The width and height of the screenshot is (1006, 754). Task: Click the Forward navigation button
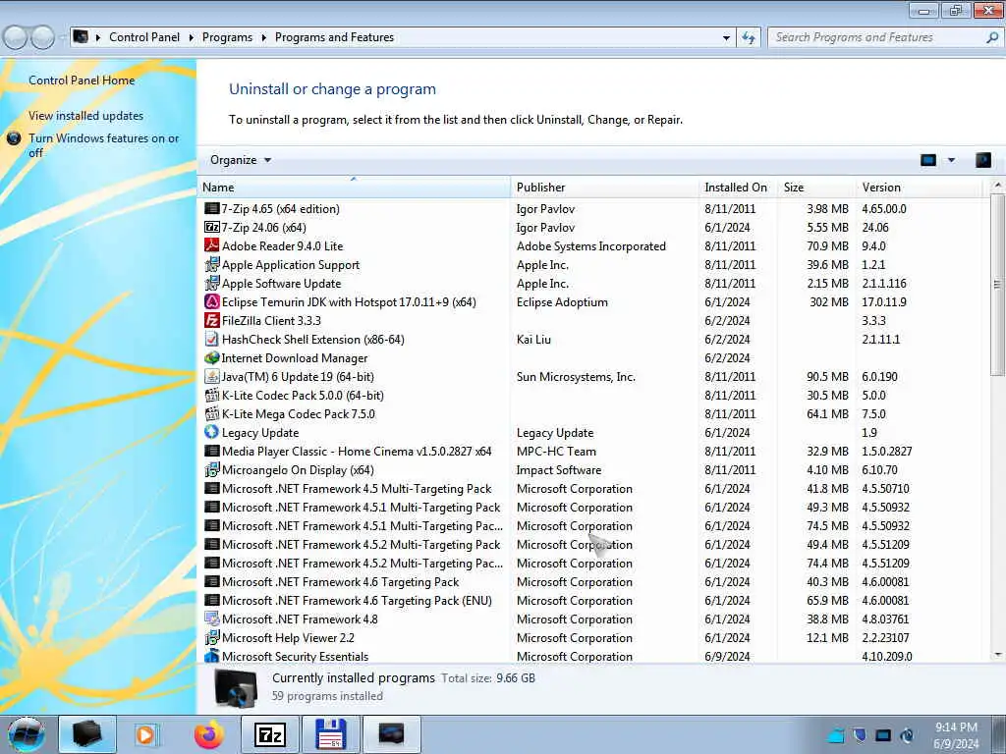[42, 38]
